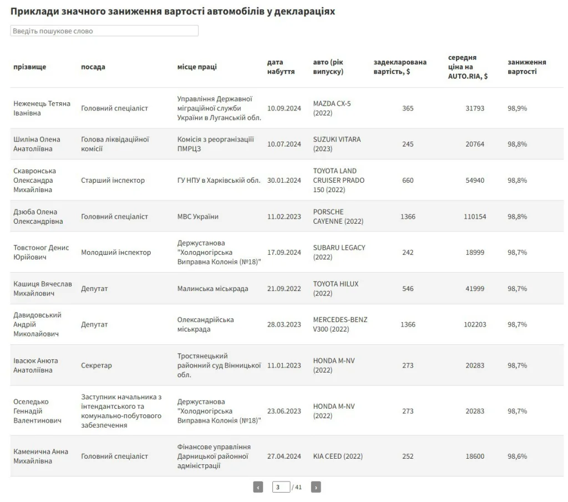Click the next page arrow

[316, 486]
